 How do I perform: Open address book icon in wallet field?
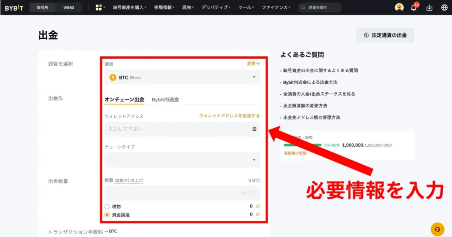point(254,129)
